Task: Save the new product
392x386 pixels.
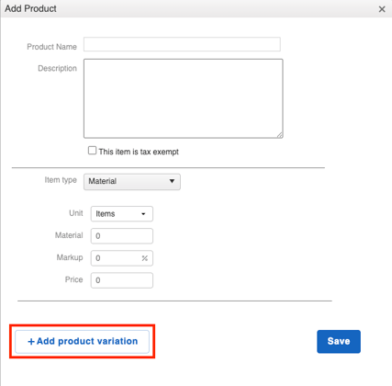Action: (x=339, y=341)
